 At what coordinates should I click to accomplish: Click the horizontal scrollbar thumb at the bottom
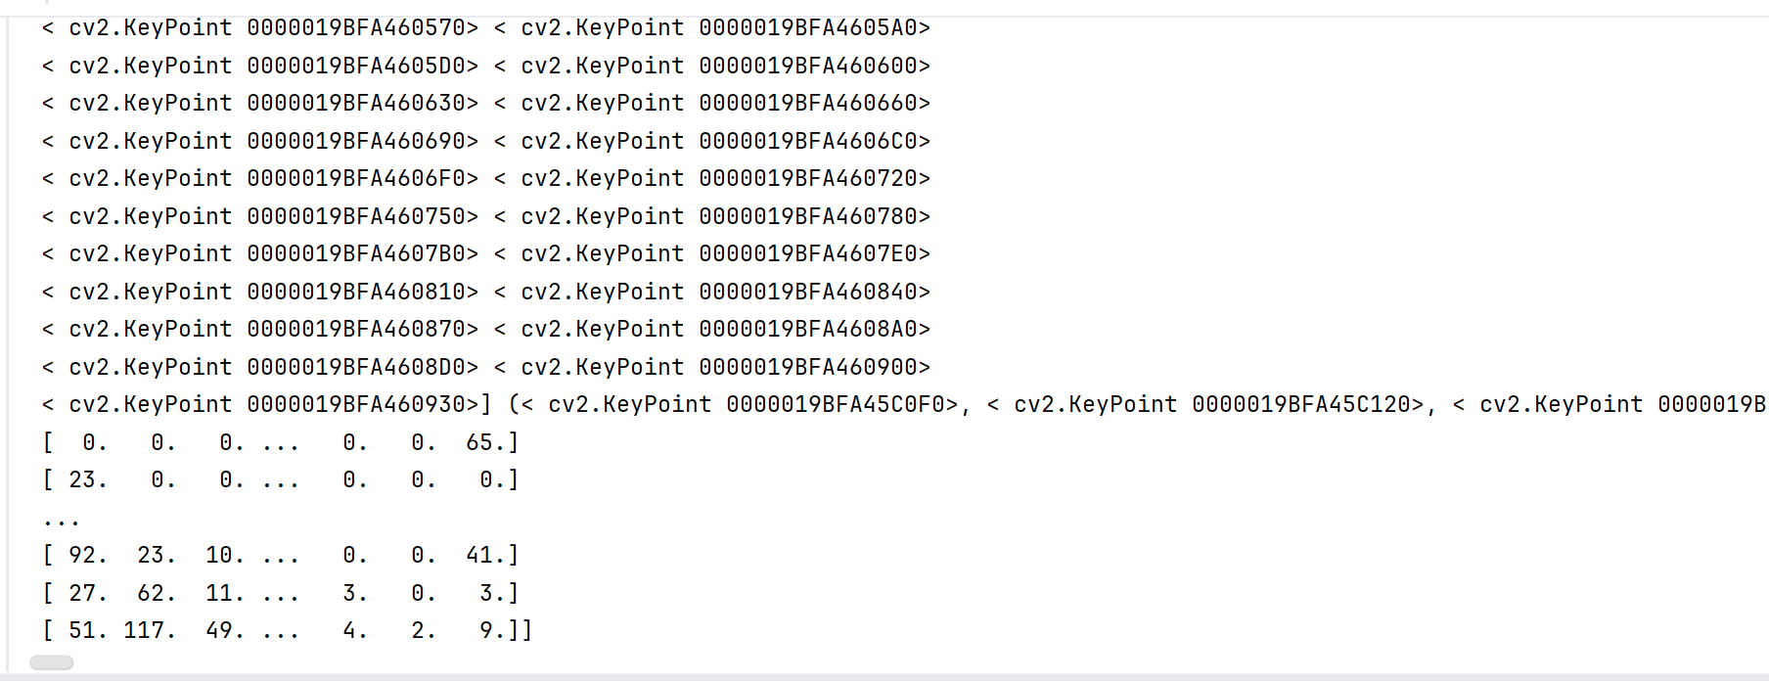(x=52, y=662)
